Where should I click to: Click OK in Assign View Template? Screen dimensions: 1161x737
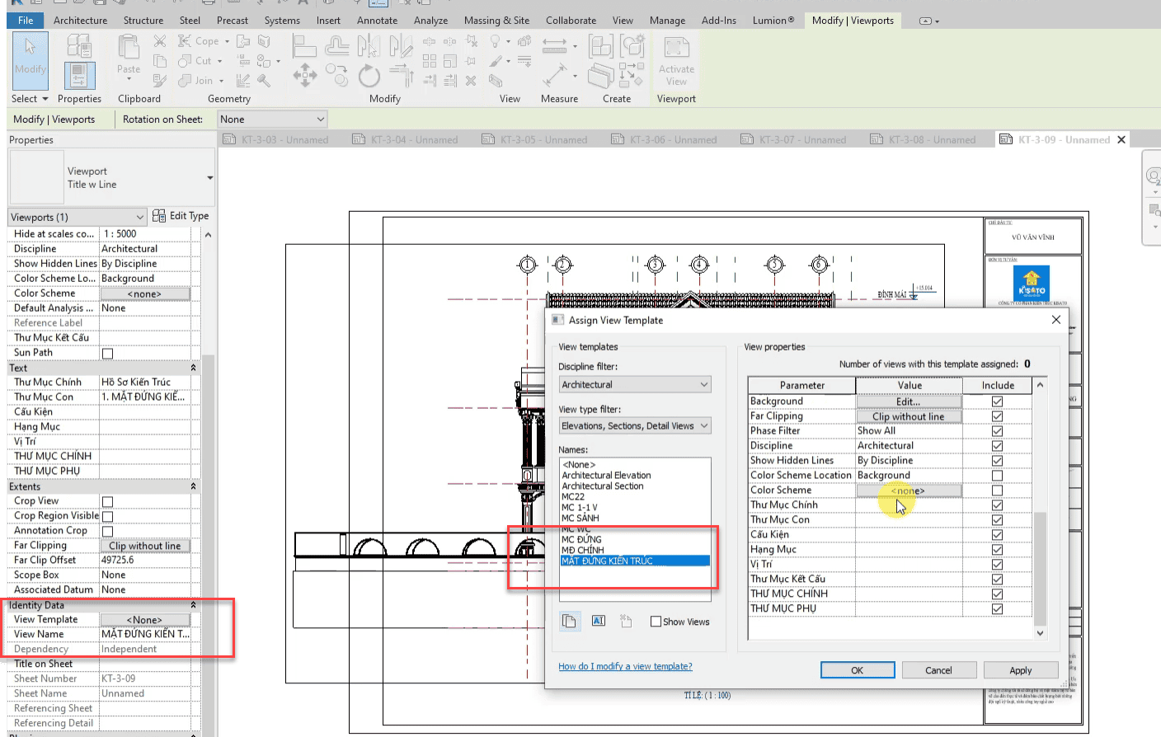pyautogui.click(x=858, y=670)
